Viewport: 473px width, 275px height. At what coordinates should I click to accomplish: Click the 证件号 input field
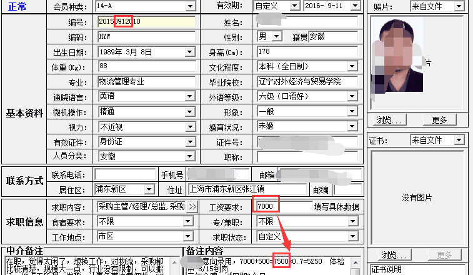pyautogui.click(x=307, y=142)
